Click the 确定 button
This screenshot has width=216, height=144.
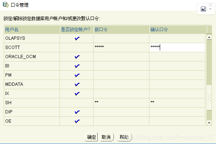[91, 137]
